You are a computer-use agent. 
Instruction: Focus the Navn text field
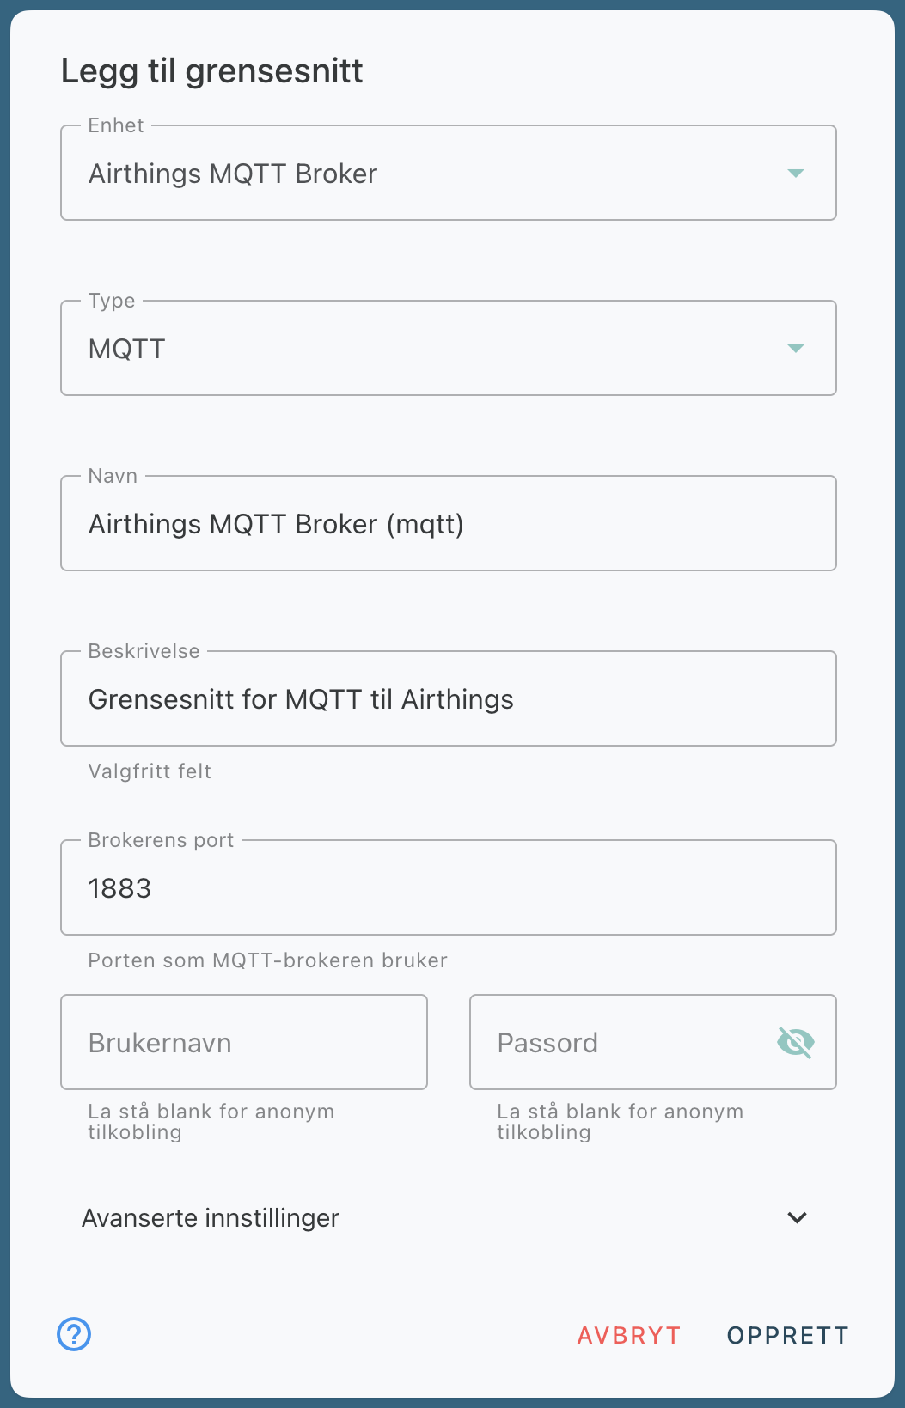[x=447, y=524]
